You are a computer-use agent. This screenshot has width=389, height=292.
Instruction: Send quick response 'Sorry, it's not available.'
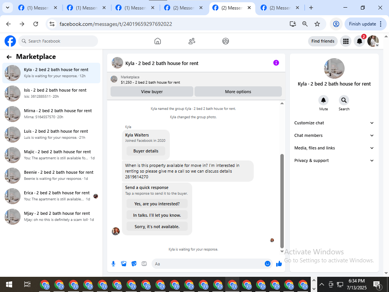pos(157,227)
